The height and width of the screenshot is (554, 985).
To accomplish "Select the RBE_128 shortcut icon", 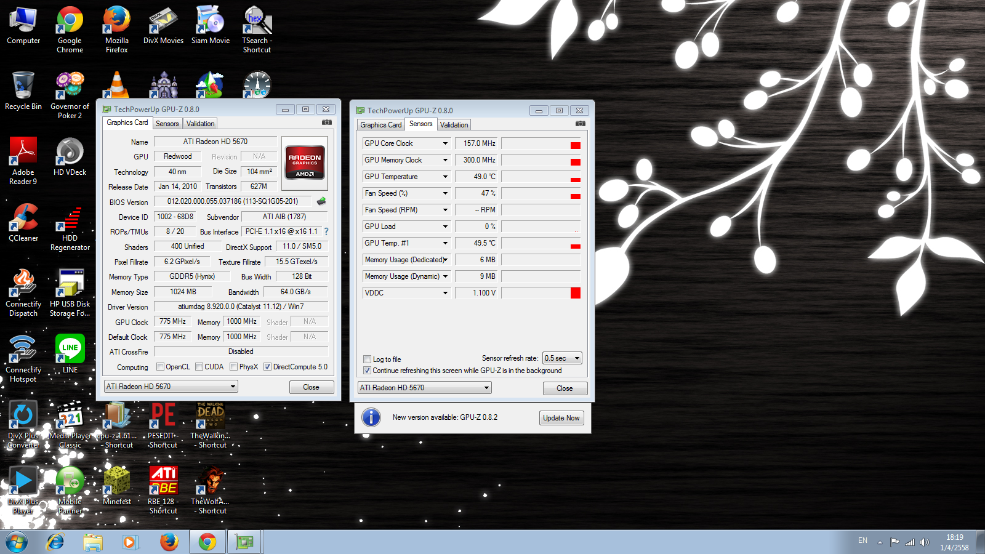I will (163, 491).
